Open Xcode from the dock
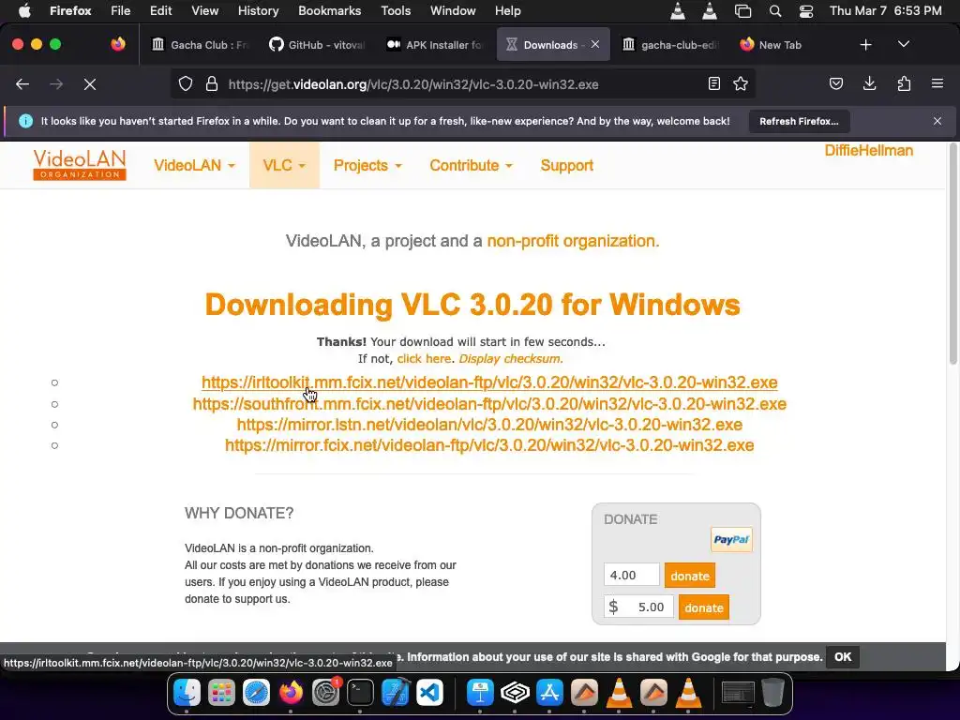This screenshot has height=720, width=960. (395, 693)
